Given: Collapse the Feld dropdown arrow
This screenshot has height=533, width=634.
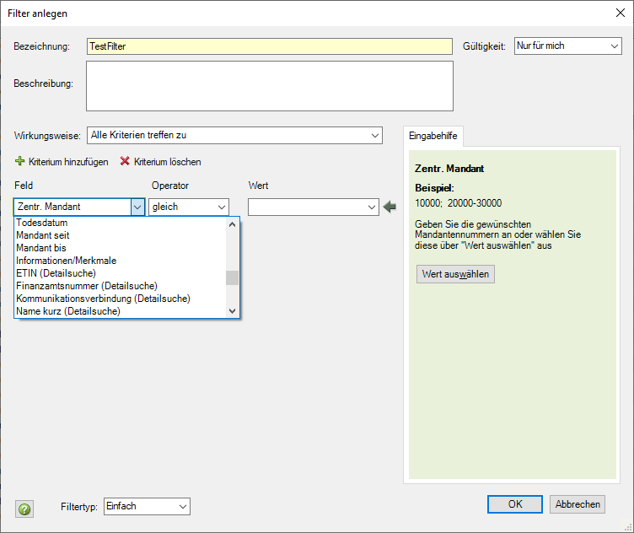Looking at the screenshot, I should 137,207.
